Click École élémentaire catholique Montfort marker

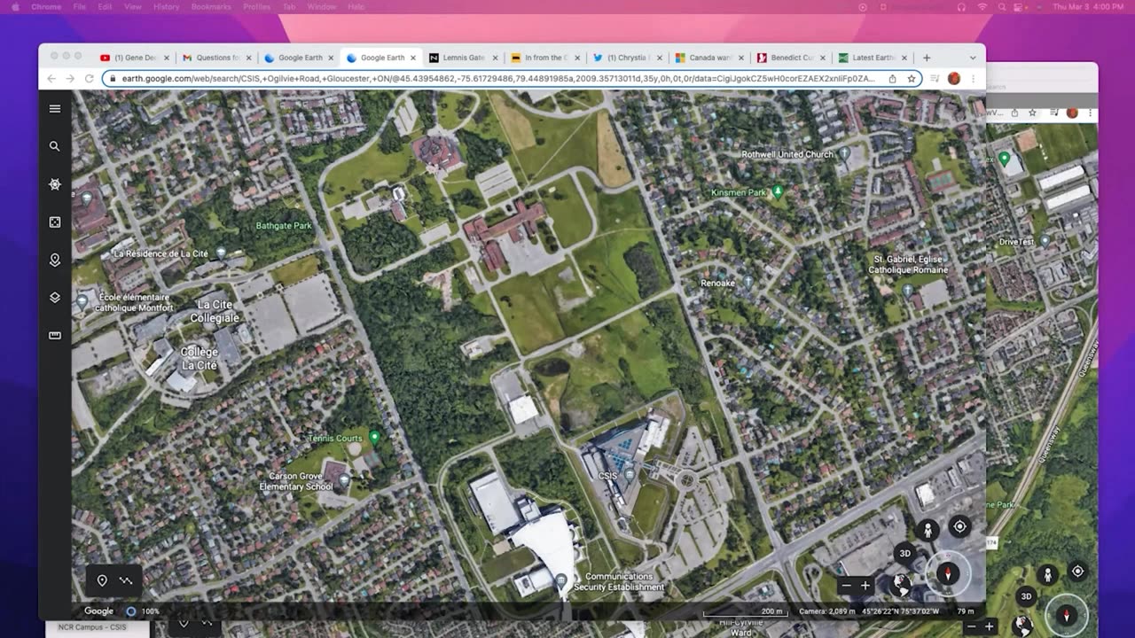[82, 302]
